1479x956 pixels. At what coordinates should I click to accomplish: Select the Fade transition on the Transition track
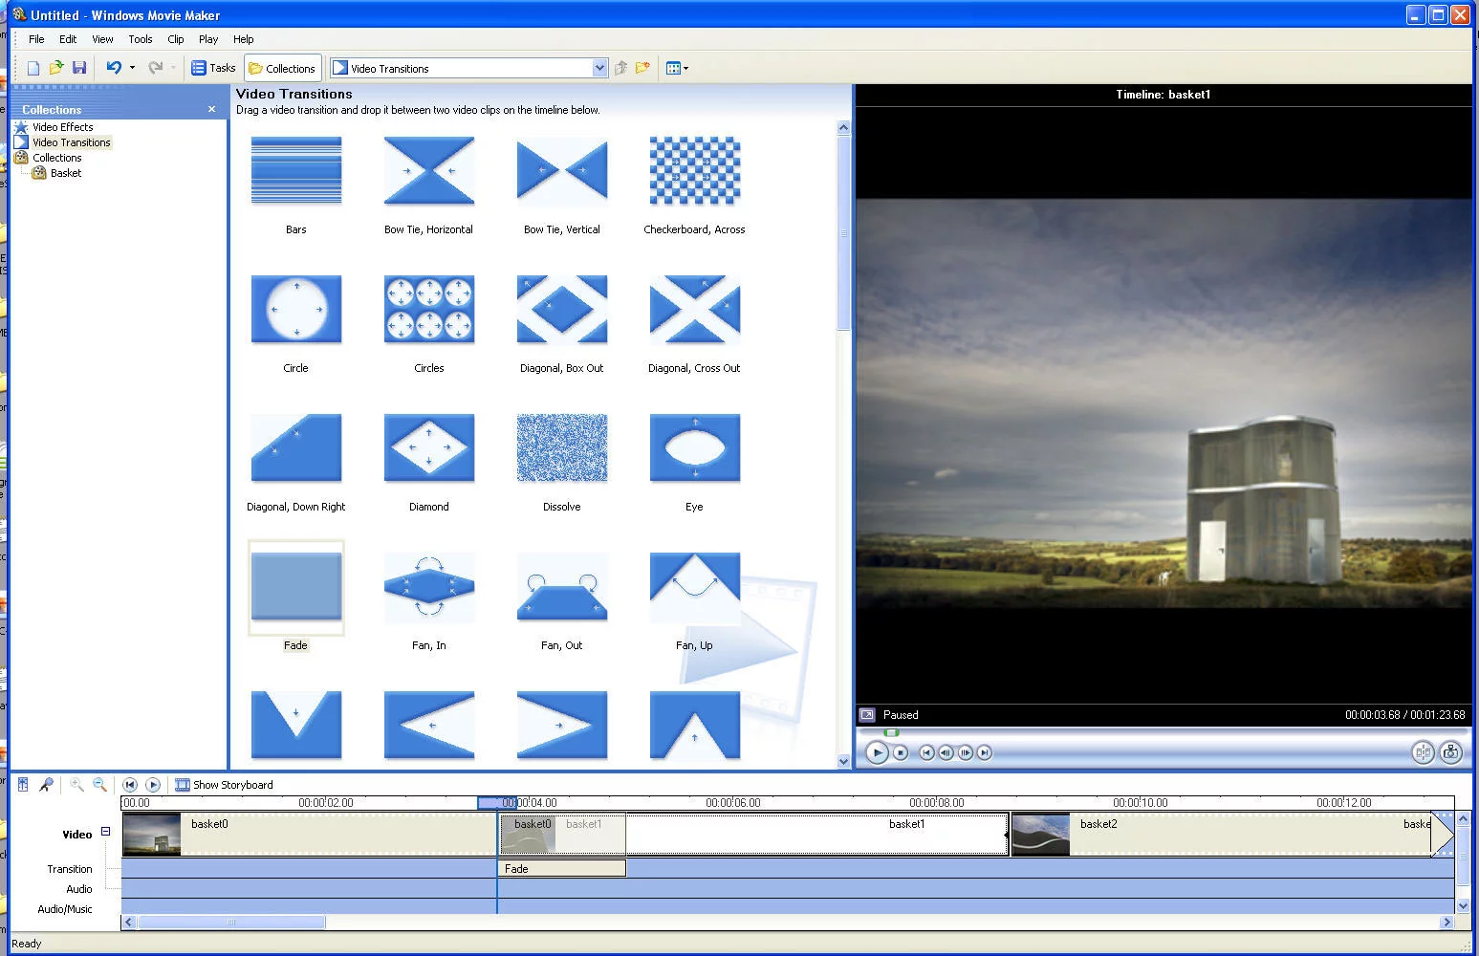pos(561,868)
